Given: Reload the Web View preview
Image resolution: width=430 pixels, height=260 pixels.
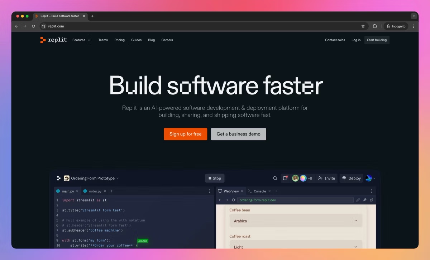Looking at the screenshot, I should tap(234, 200).
